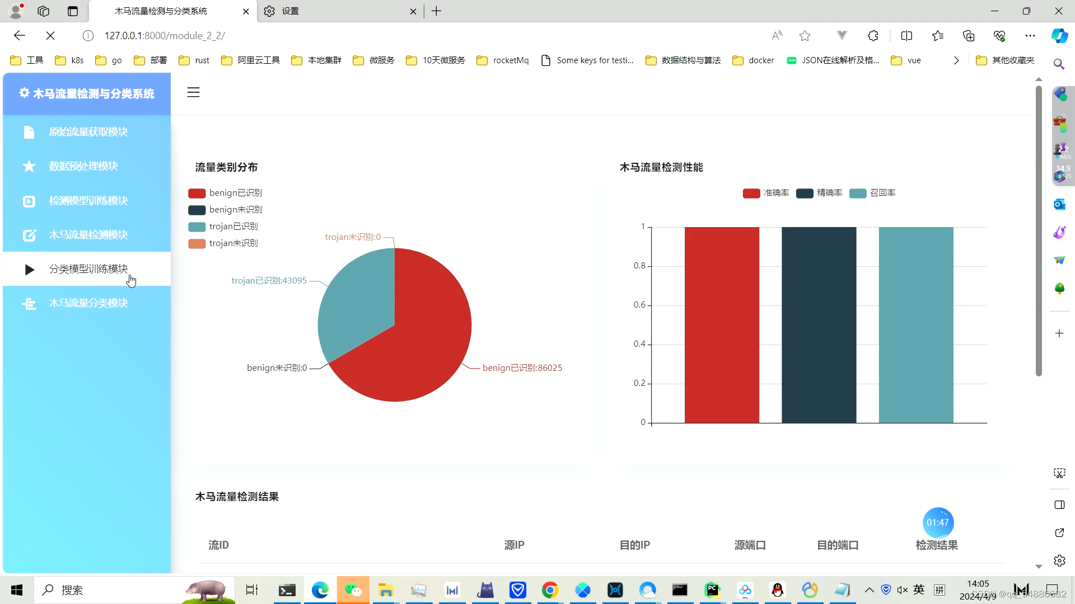This screenshot has height=604, width=1075.
Task: Open the Some keys for testi... bookmark
Action: click(x=587, y=60)
